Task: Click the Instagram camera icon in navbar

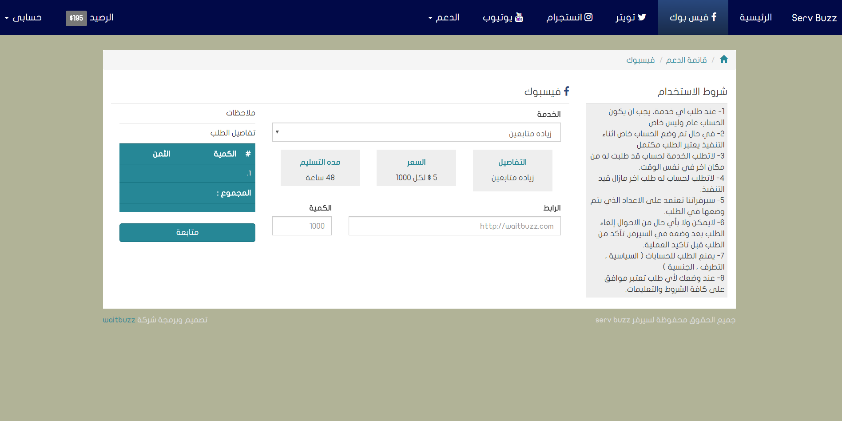Action: [x=588, y=17]
